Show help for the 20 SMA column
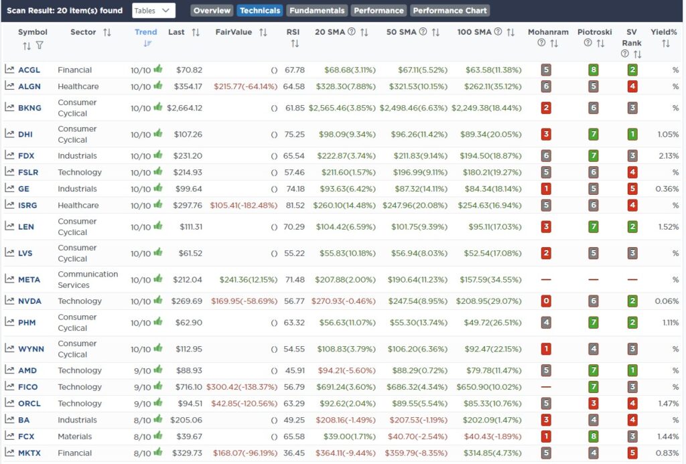 point(351,32)
